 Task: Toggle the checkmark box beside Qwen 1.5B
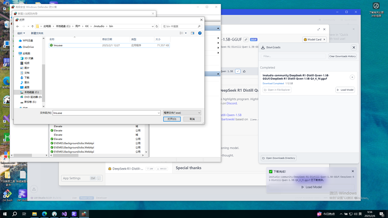tap(238, 71)
